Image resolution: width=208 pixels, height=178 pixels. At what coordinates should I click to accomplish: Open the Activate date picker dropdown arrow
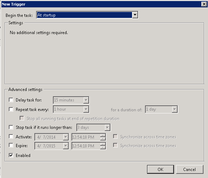tap(66, 137)
